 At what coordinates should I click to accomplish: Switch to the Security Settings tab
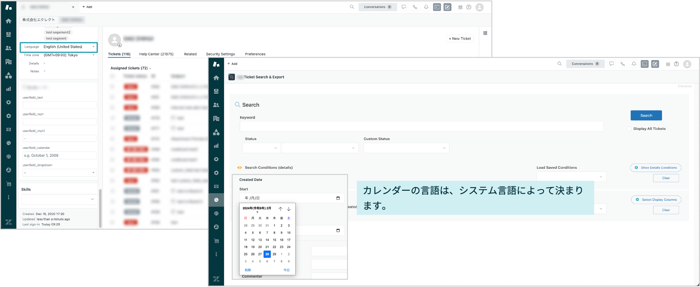(x=220, y=54)
